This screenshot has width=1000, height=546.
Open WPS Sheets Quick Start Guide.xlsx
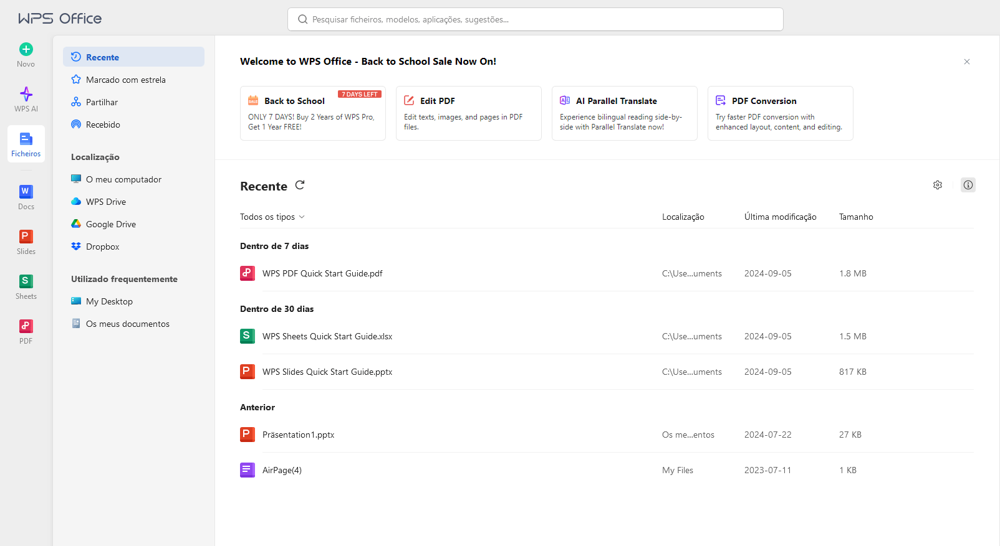pyautogui.click(x=607, y=336)
